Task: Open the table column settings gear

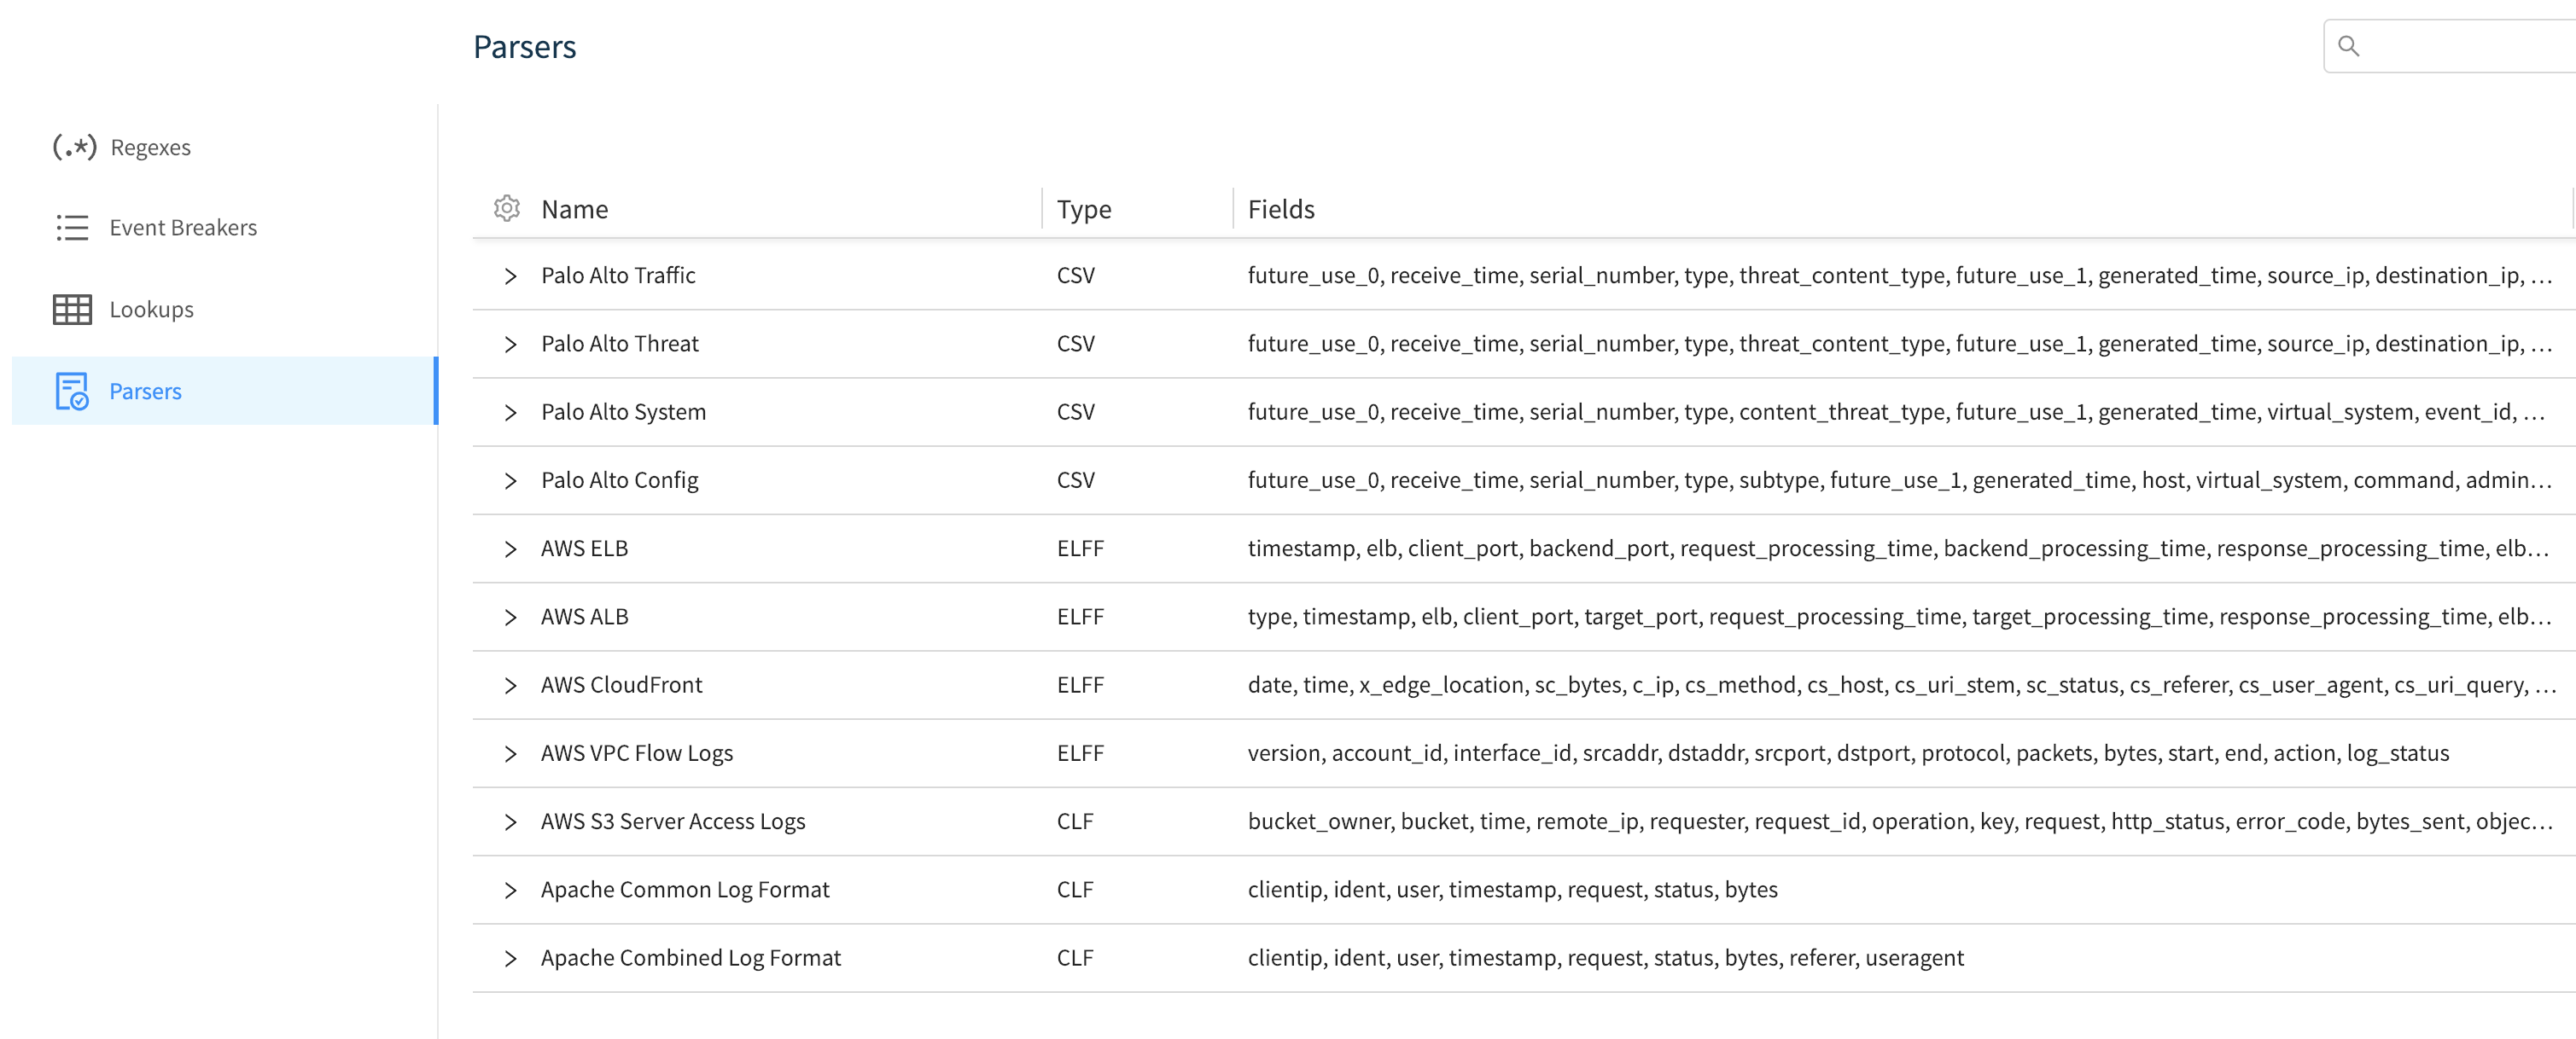Action: (x=507, y=209)
